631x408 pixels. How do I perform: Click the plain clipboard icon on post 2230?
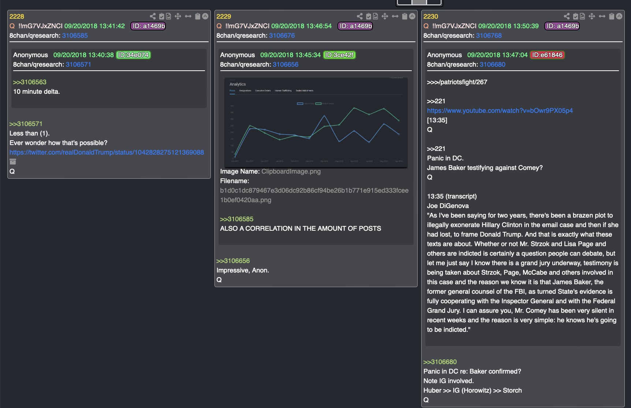point(612,16)
